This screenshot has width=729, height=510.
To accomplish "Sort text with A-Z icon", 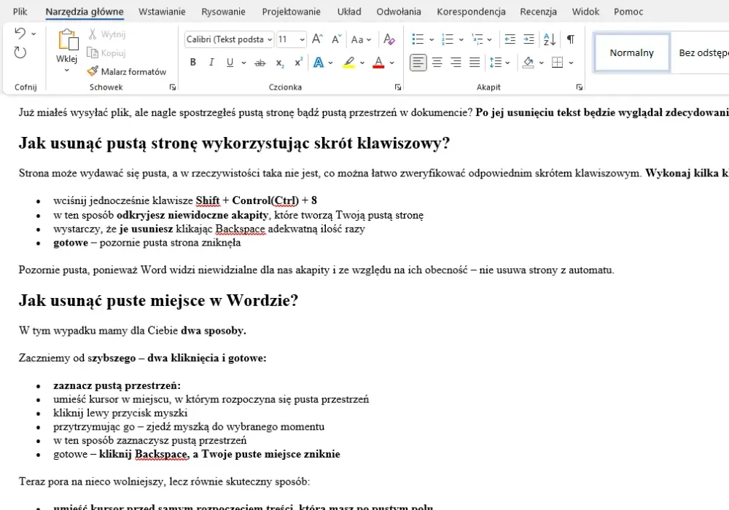I will click(x=550, y=39).
